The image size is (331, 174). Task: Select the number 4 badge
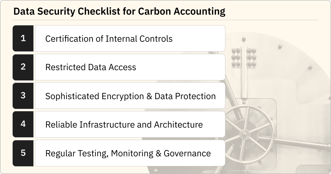(23, 124)
